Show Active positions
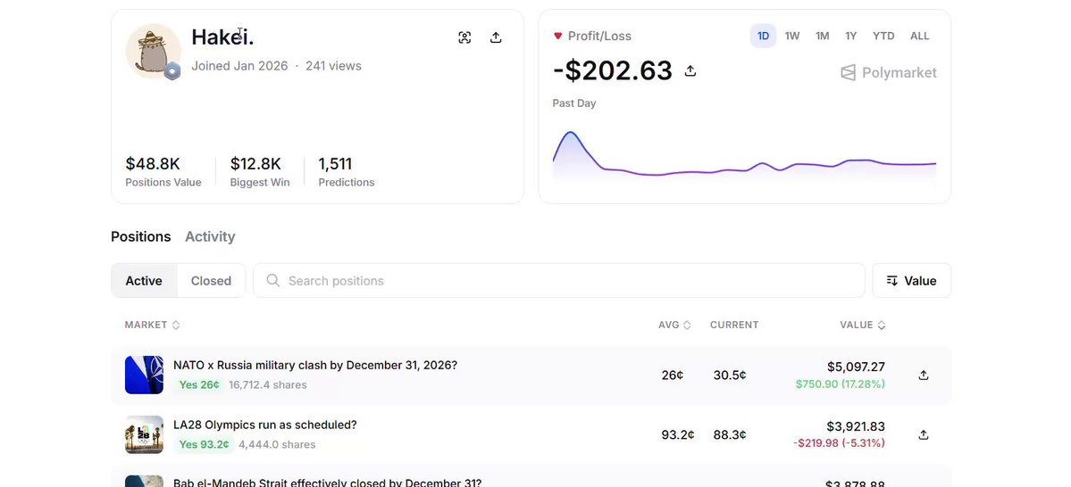The width and height of the screenshot is (1071, 487). pyautogui.click(x=144, y=280)
